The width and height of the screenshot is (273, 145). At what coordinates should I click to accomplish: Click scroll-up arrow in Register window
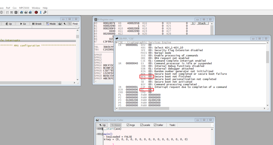[212, 24]
